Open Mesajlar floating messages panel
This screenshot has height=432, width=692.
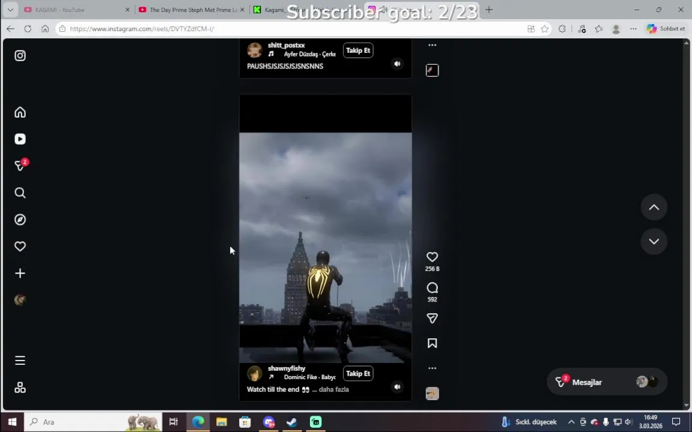click(607, 382)
